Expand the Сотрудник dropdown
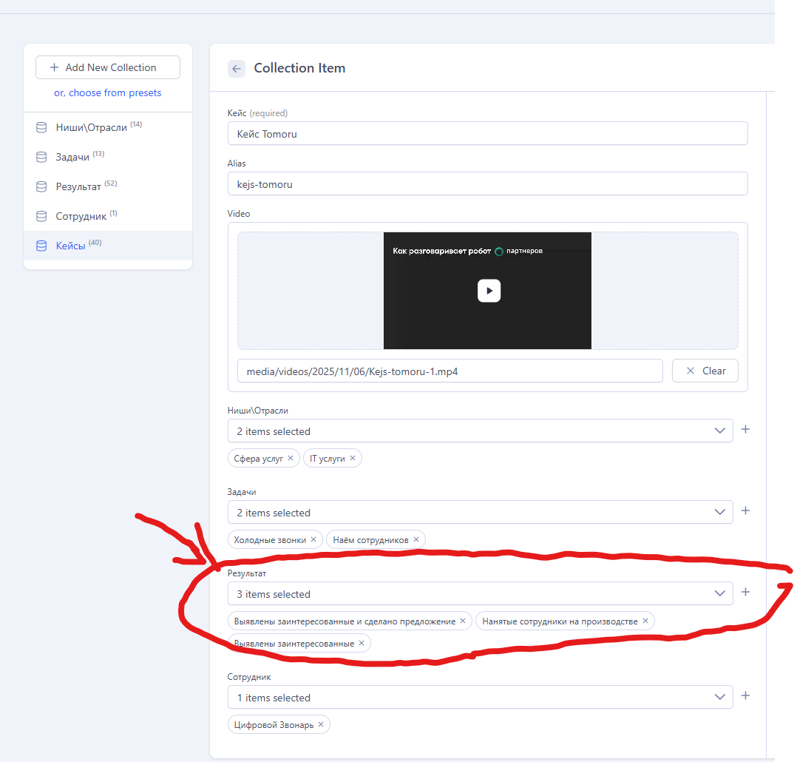Image resolution: width=794 pixels, height=762 pixels. pyautogui.click(x=480, y=697)
